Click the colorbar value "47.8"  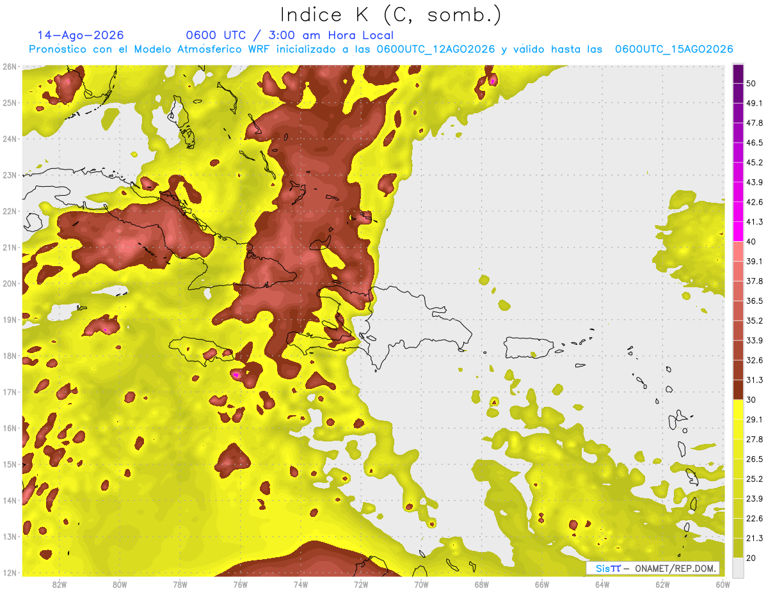(755, 123)
